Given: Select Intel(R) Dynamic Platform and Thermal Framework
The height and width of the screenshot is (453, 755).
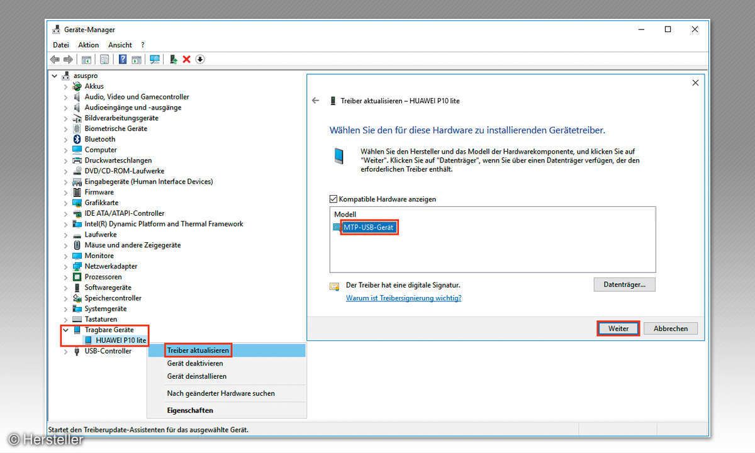Looking at the screenshot, I should tap(164, 223).
